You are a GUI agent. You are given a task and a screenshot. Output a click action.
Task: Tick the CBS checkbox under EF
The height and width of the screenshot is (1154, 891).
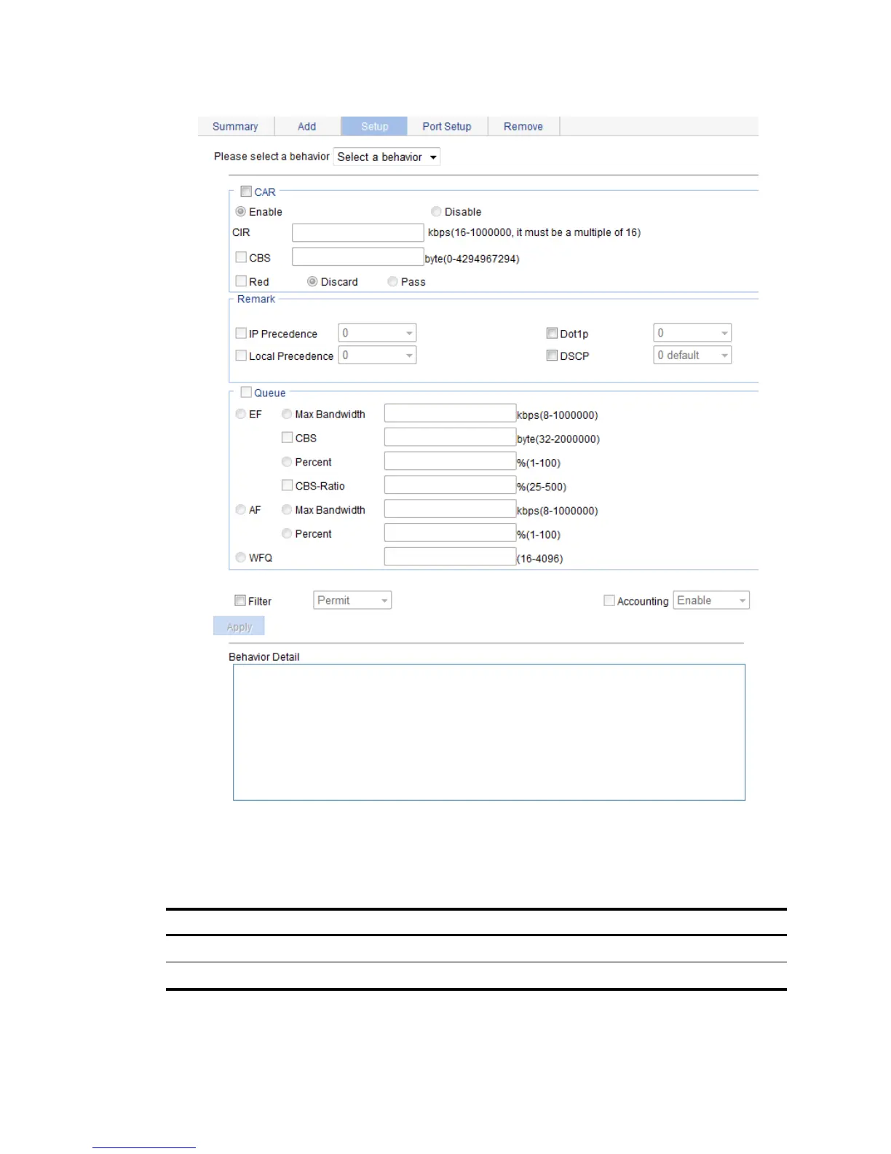pyautogui.click(x=288, y=437)
